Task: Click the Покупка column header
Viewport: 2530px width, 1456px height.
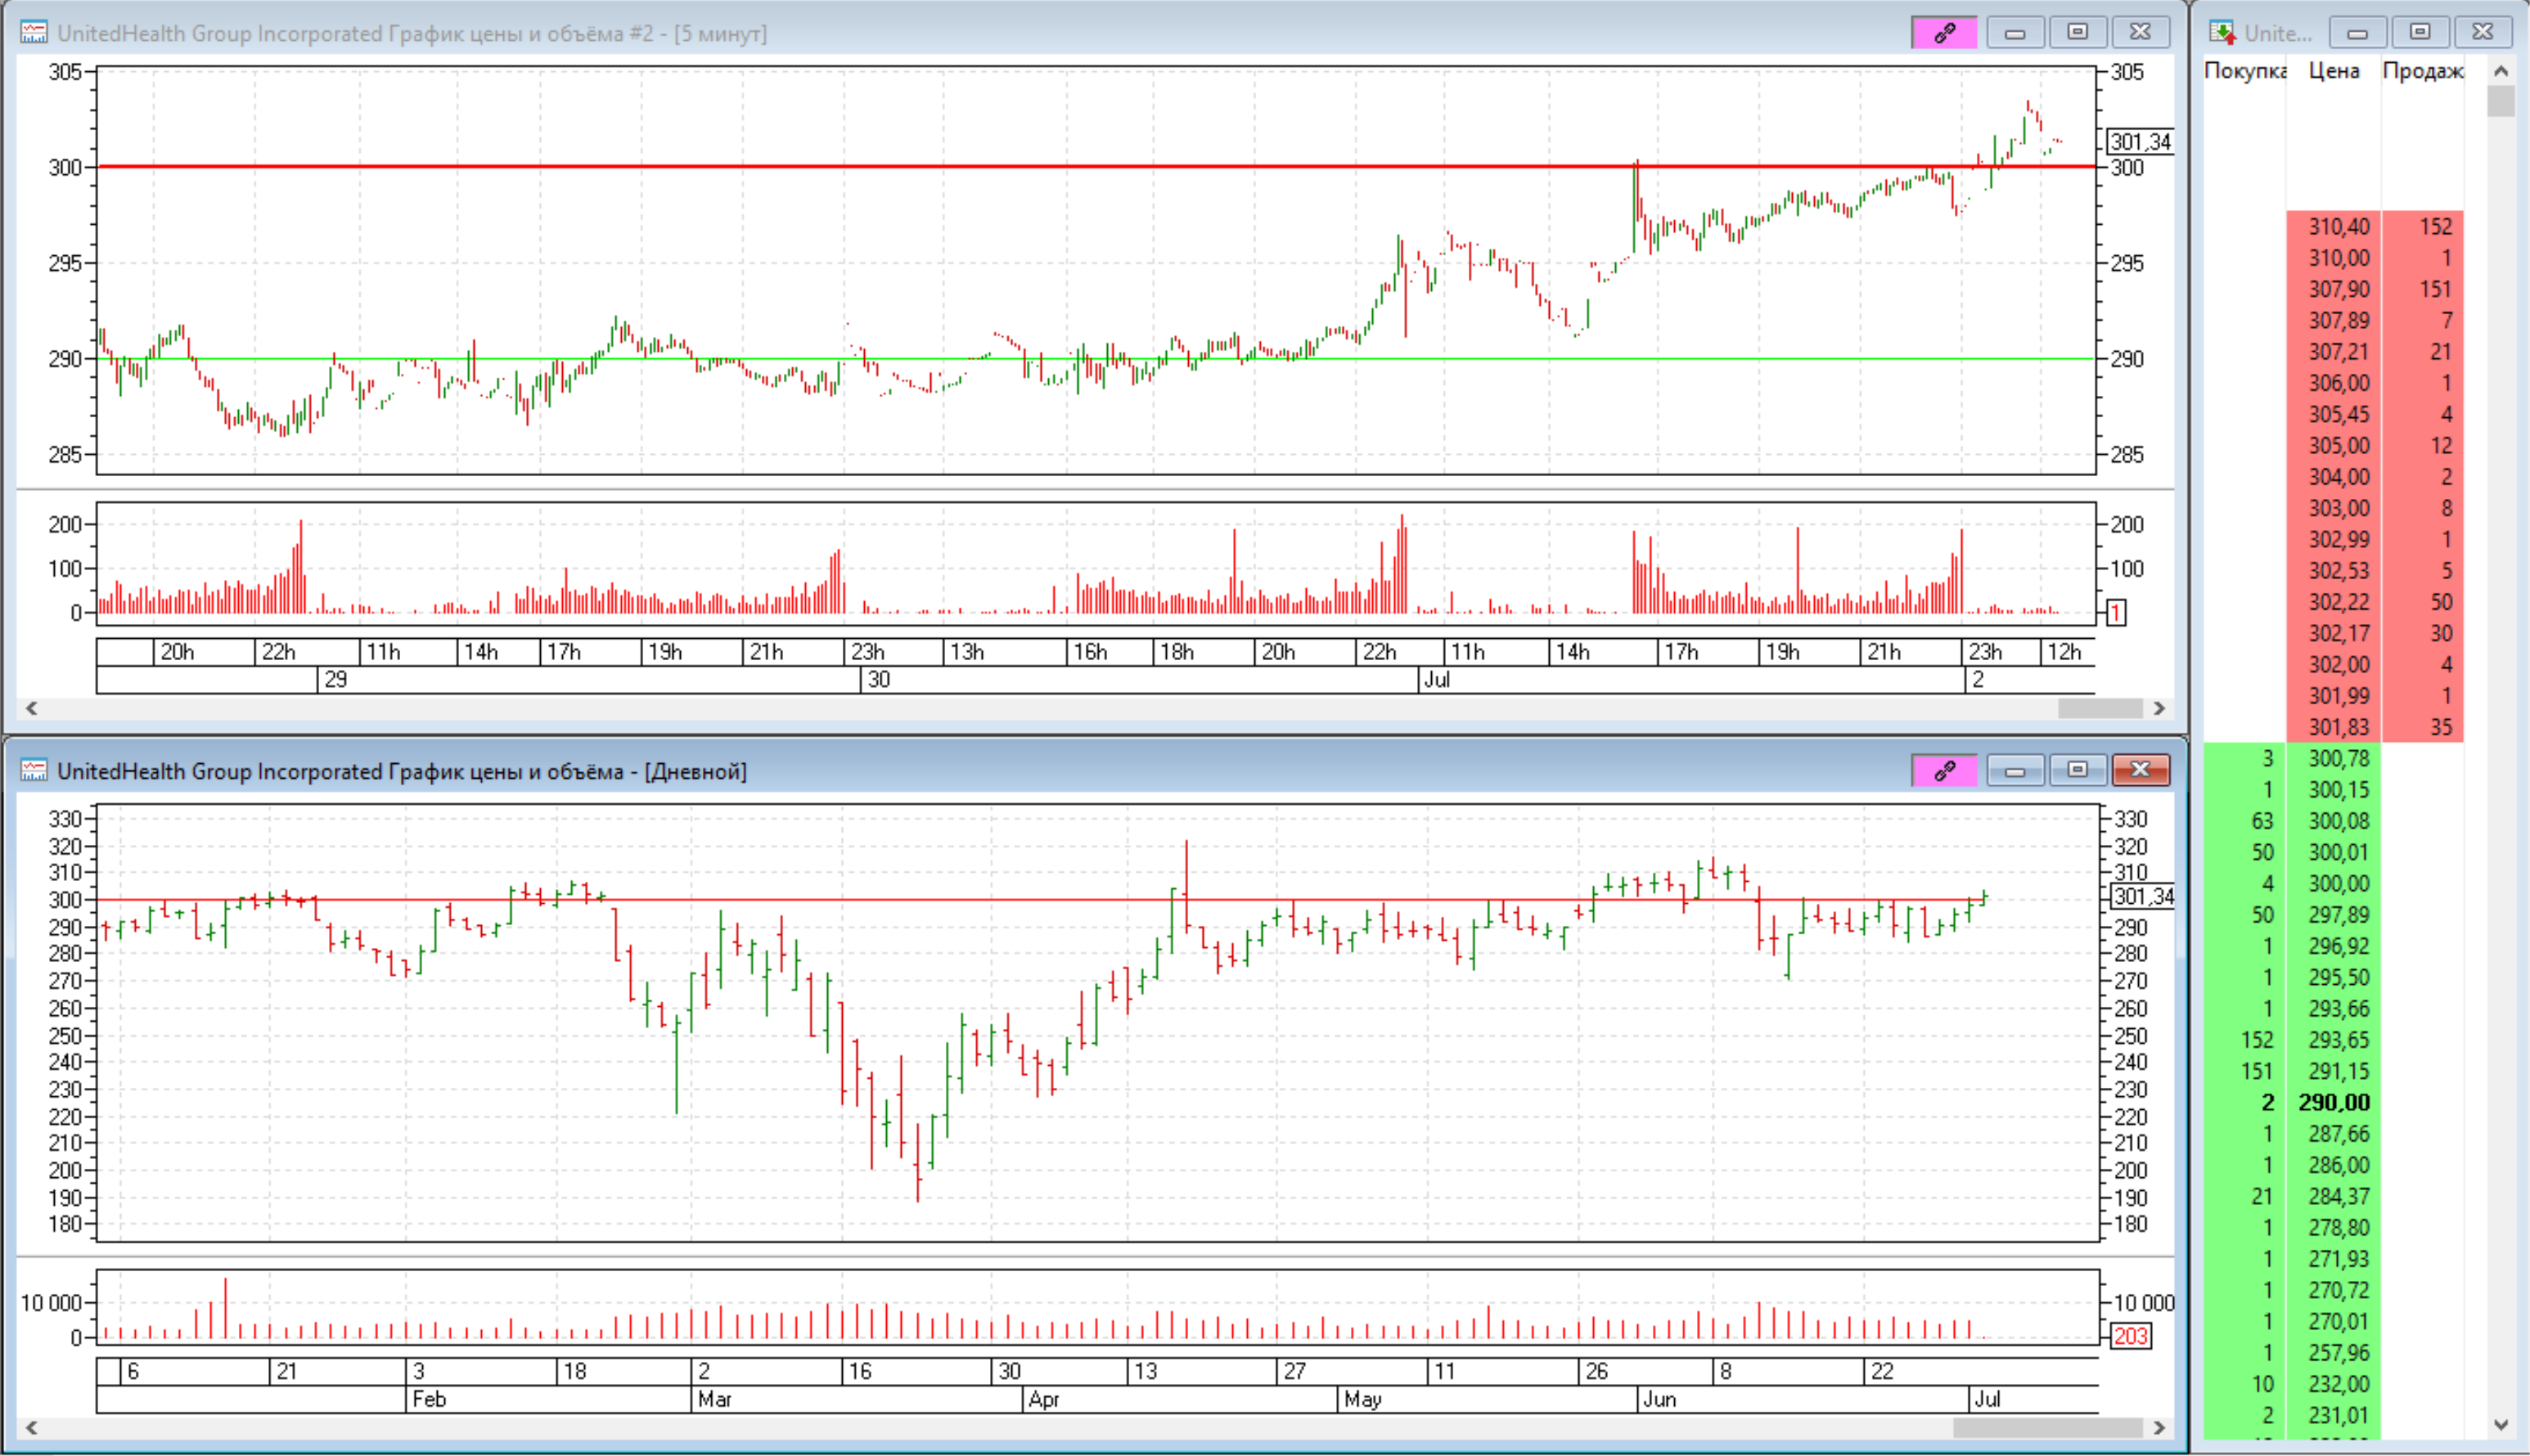Action: click(2244, 71)
